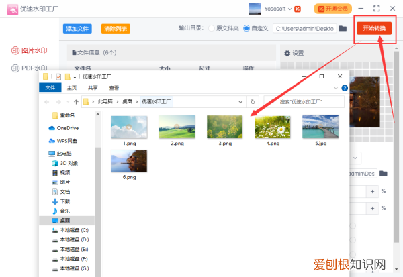The image size is (403, 277).
Task: Expand the Explorer ribbon chevron
Action: click(336, 88)
